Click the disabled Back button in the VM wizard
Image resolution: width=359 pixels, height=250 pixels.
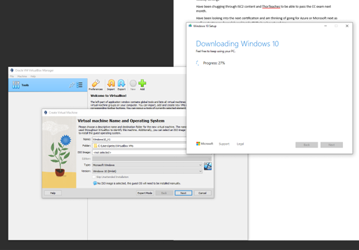click(x=164, y=193)
